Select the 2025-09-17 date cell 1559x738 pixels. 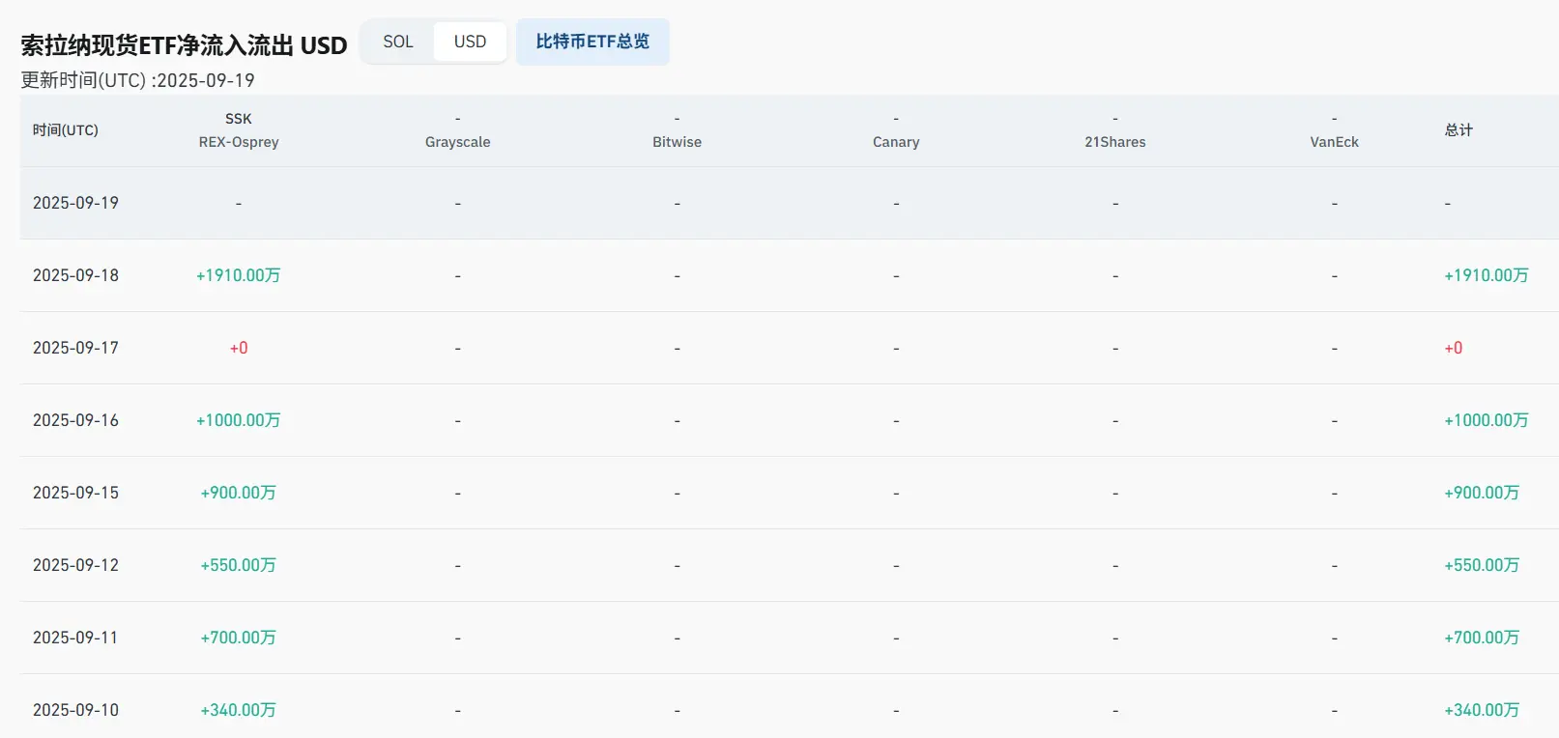coord(75,348)
